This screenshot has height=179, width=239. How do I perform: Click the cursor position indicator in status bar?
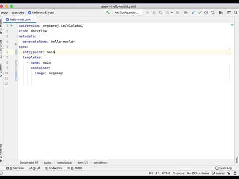(151, 173)
